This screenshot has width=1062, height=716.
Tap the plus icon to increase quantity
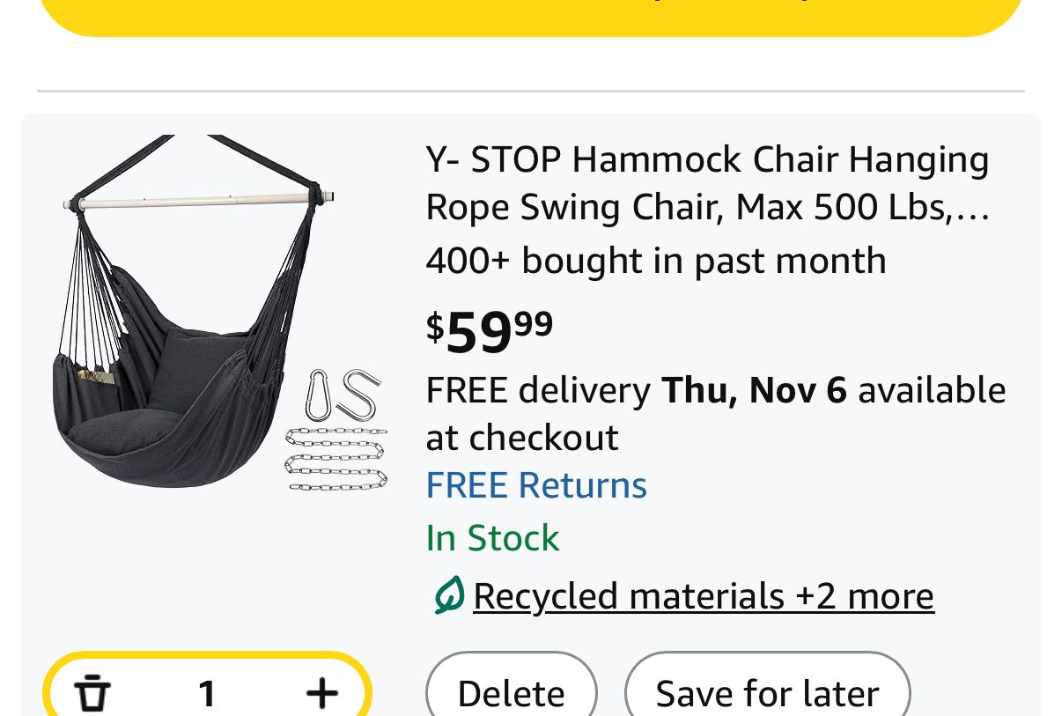tap(322, 693)
